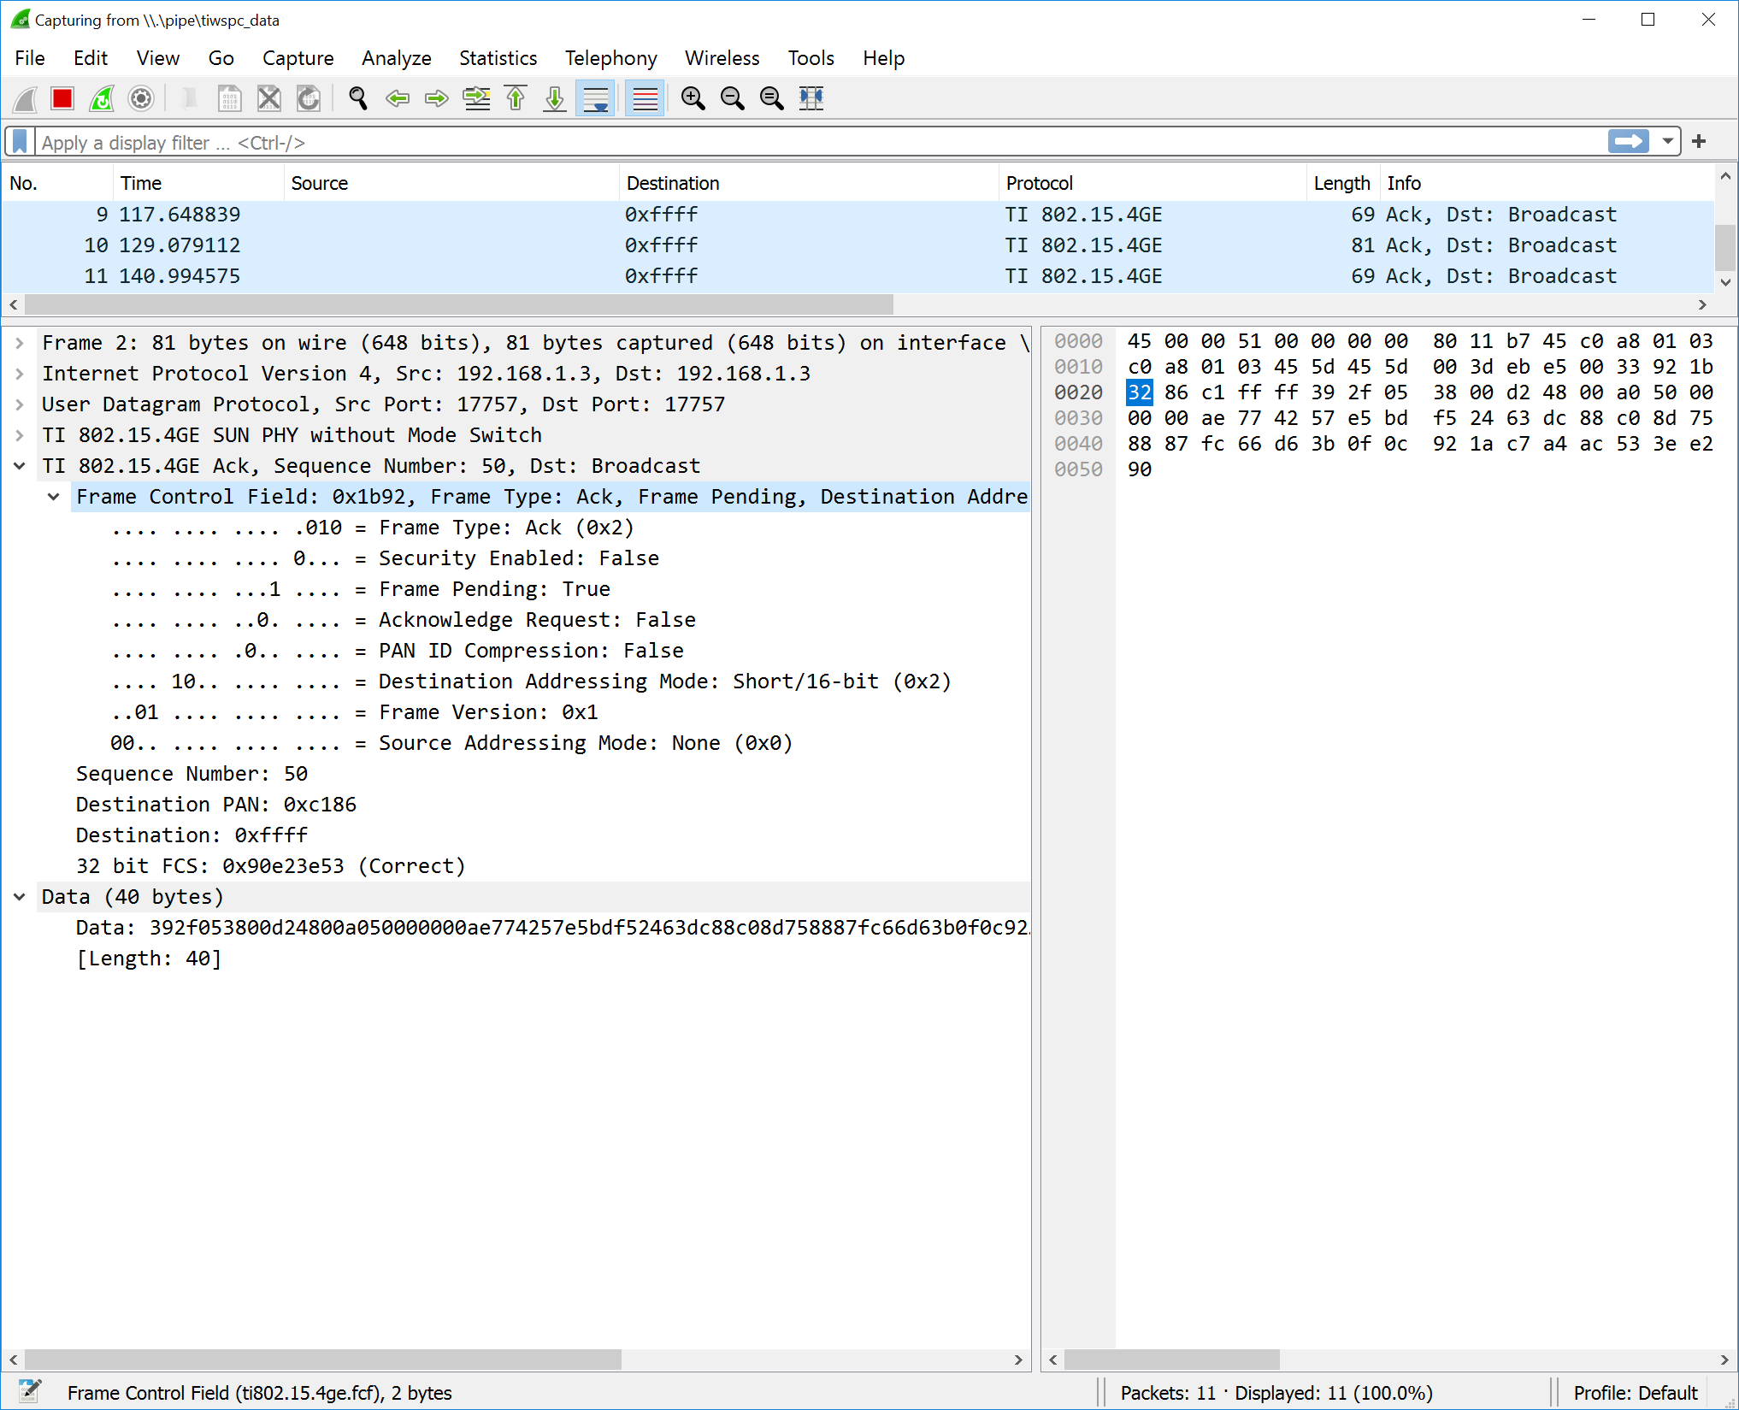Restart the current capture
1739x1410 pixels.
coord(102,99)
